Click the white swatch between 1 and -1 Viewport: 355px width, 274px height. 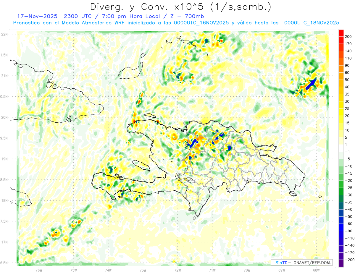(x=341, y=148)
